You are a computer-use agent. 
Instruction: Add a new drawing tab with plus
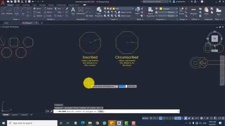[x=41, y=23]
